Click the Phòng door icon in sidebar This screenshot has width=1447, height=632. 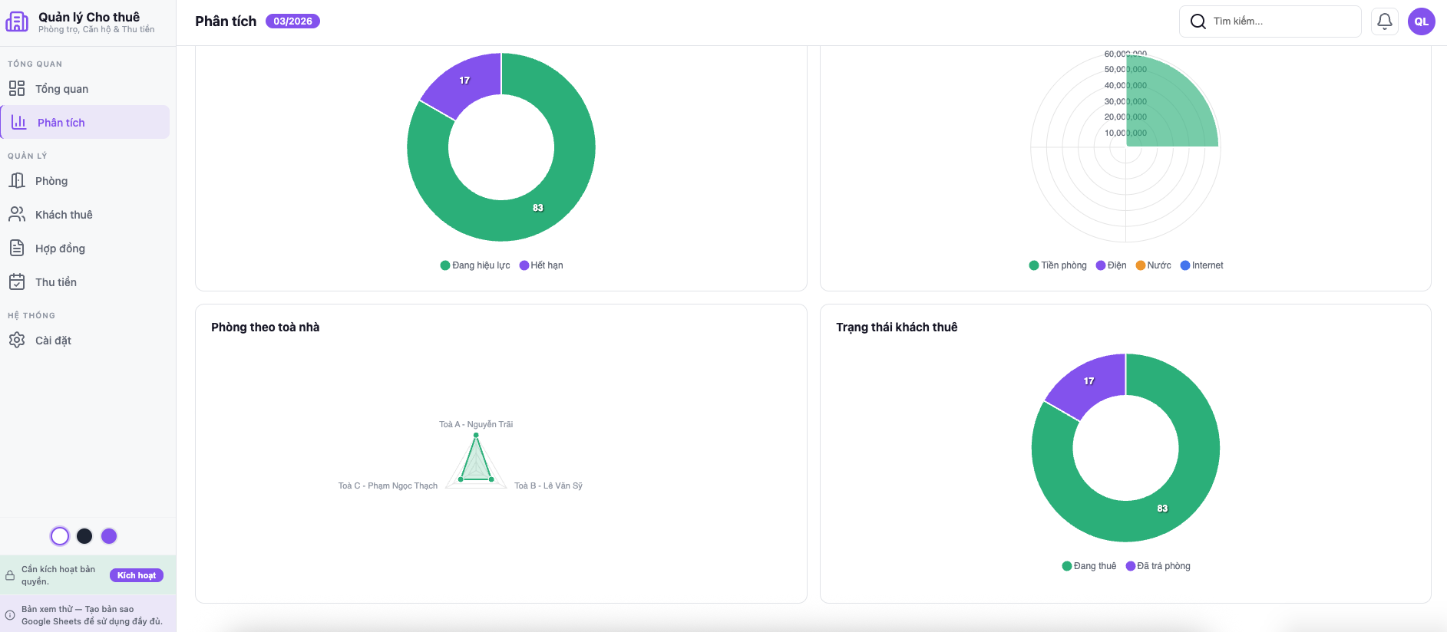tap(17, 180)
